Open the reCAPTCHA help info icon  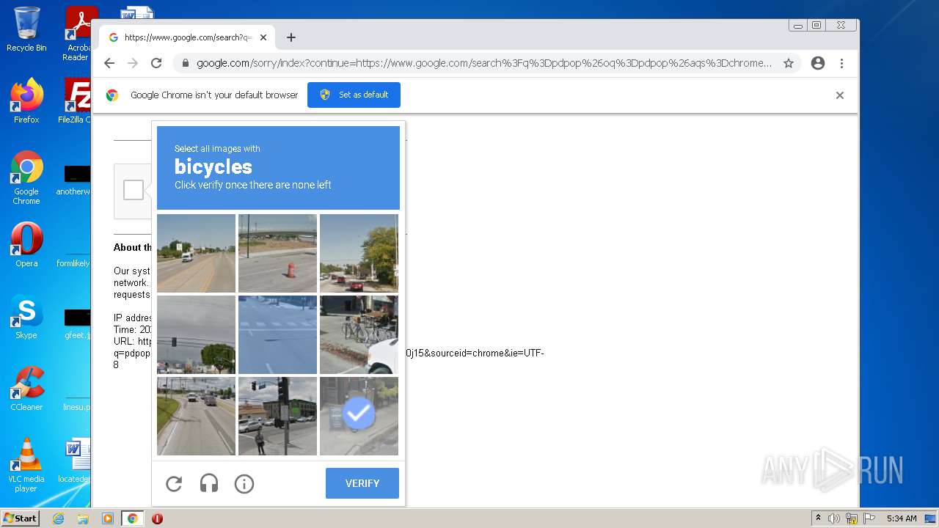pyautogui.click(x=244, y=484)
